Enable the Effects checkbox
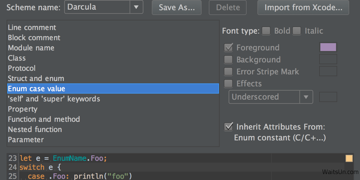 229,84
